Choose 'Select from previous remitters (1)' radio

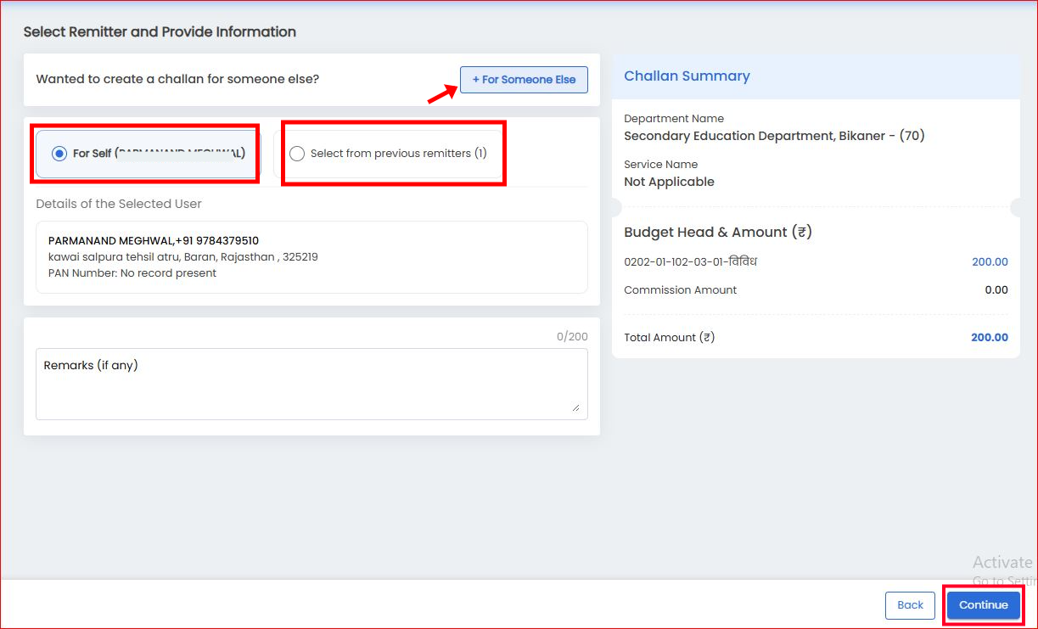[297, 154]
